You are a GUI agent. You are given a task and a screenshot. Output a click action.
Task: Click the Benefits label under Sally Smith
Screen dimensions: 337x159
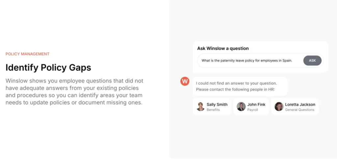point(213,110)
